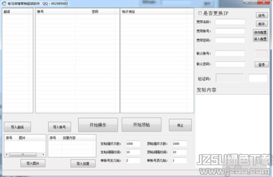273x177 pixels.
Task: Click the 读入配置 button
Action: point(260,39)
